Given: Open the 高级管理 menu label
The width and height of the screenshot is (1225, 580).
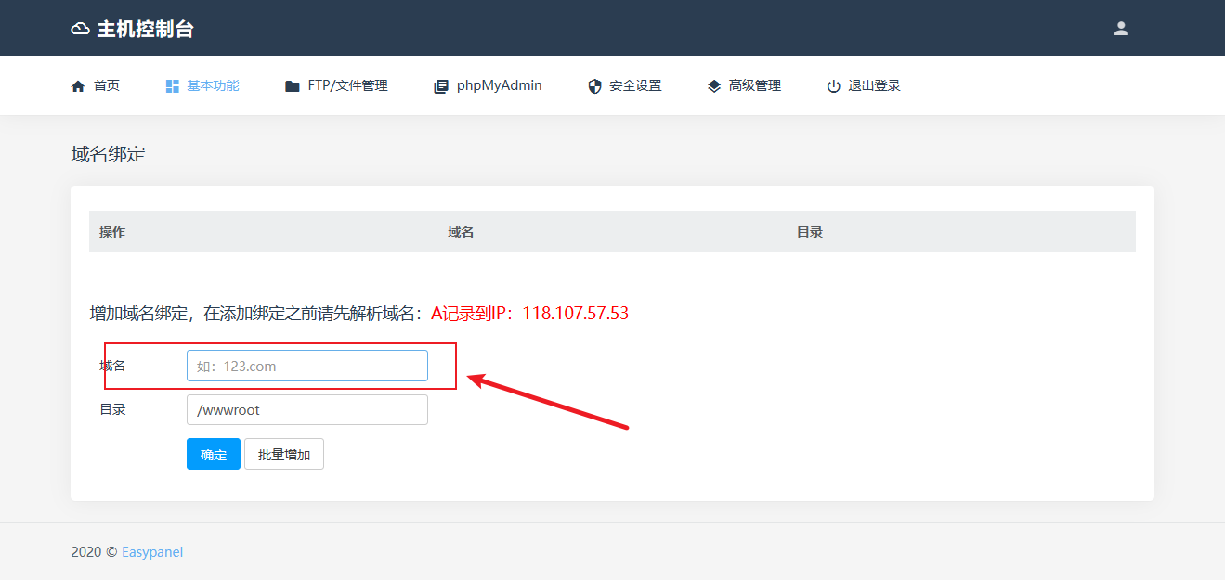Looking at the screenshot, I should 754,85.
